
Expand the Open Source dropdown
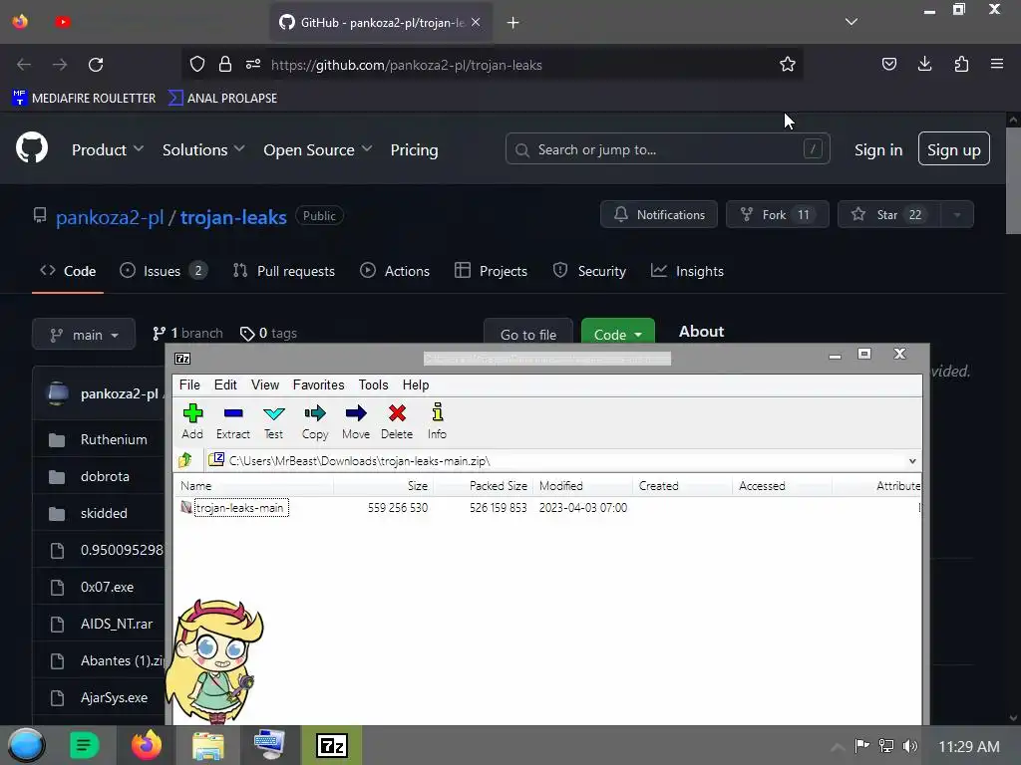click(x=318, y=149)
